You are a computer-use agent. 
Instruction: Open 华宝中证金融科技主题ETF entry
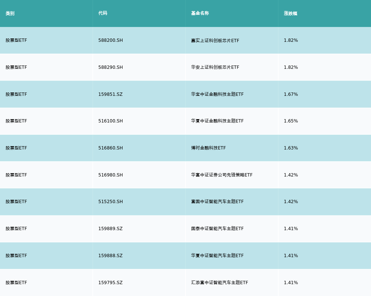click(217, 94)
